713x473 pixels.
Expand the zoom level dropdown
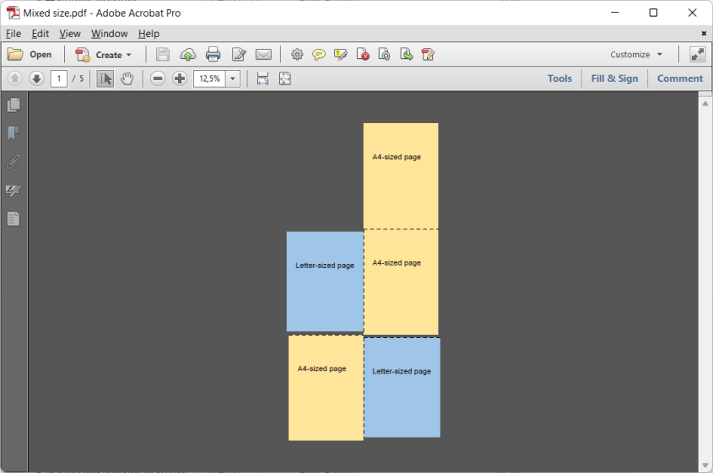(233, 78)
